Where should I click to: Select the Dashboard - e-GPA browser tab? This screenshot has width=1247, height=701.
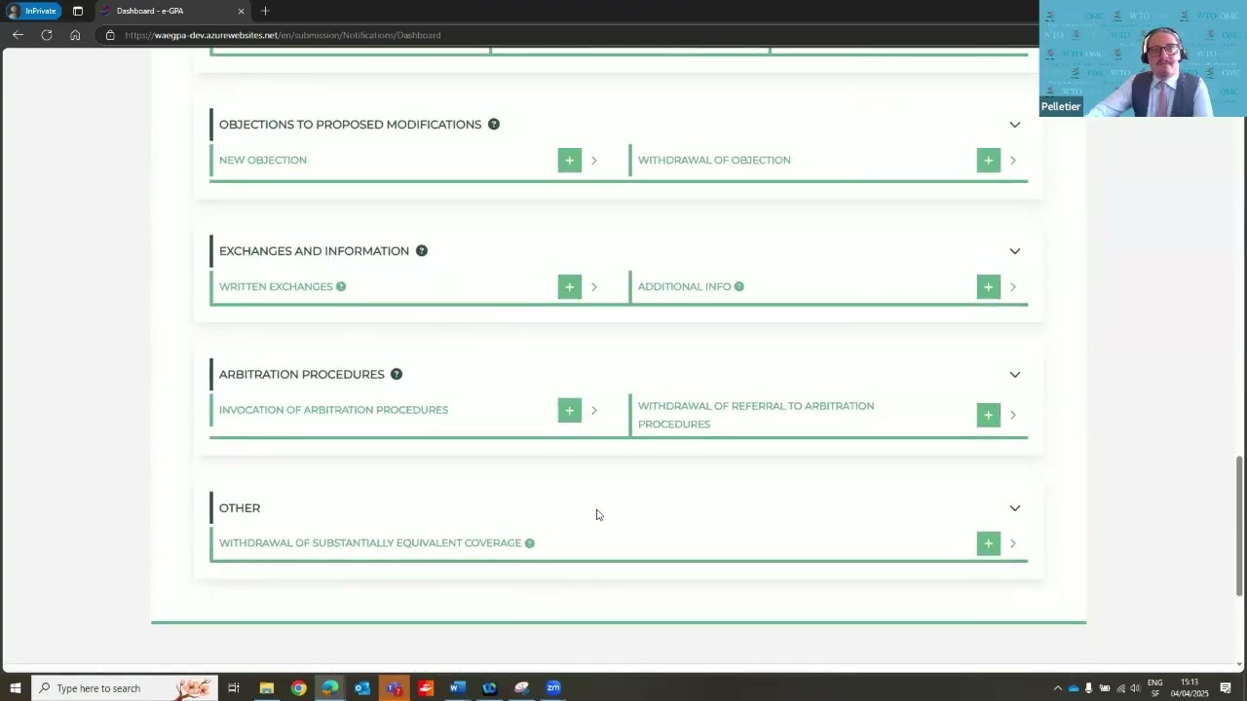pos(171,11)
